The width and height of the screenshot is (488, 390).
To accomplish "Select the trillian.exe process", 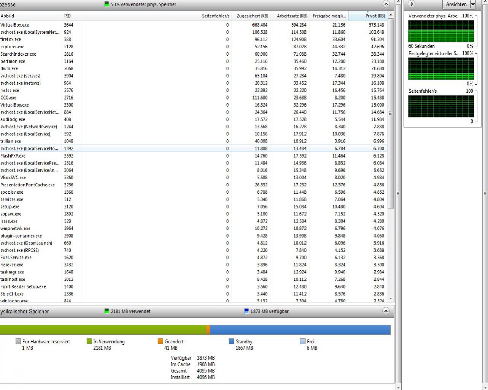I will coord(194,141).
